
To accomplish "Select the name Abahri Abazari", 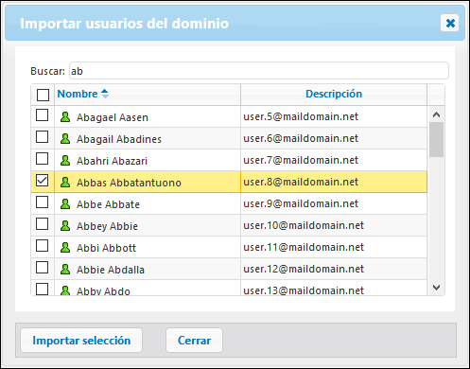I will [x=112, y=161].
